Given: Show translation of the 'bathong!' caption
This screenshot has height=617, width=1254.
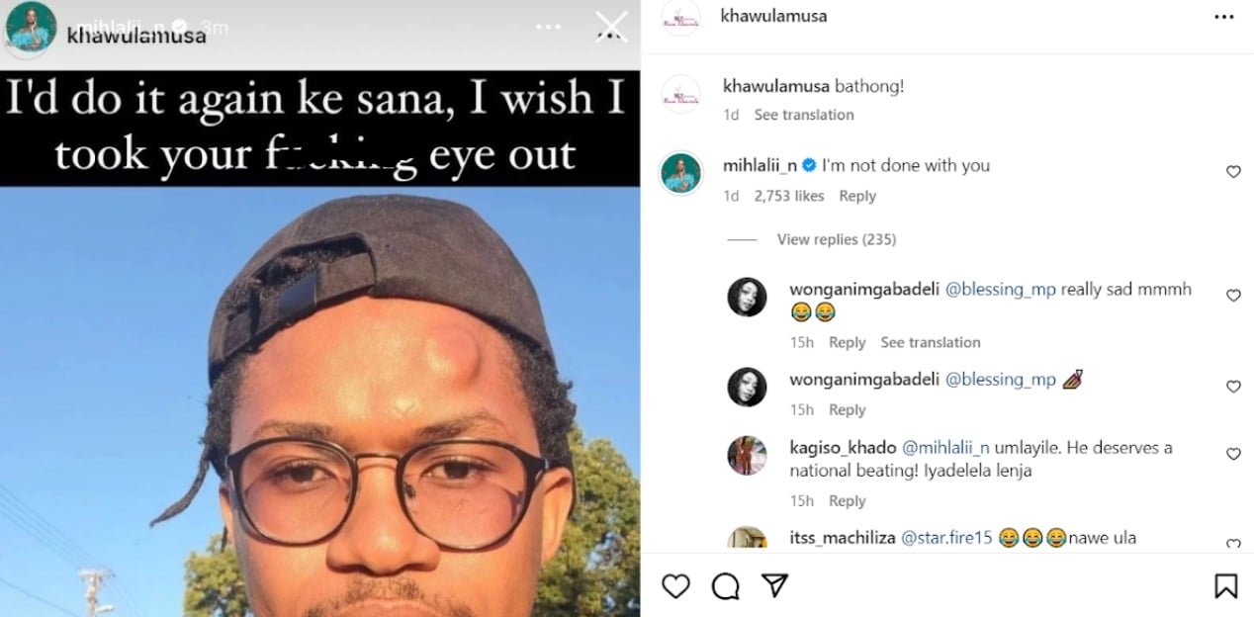Looking at the screenshot, I should point(803,115).
